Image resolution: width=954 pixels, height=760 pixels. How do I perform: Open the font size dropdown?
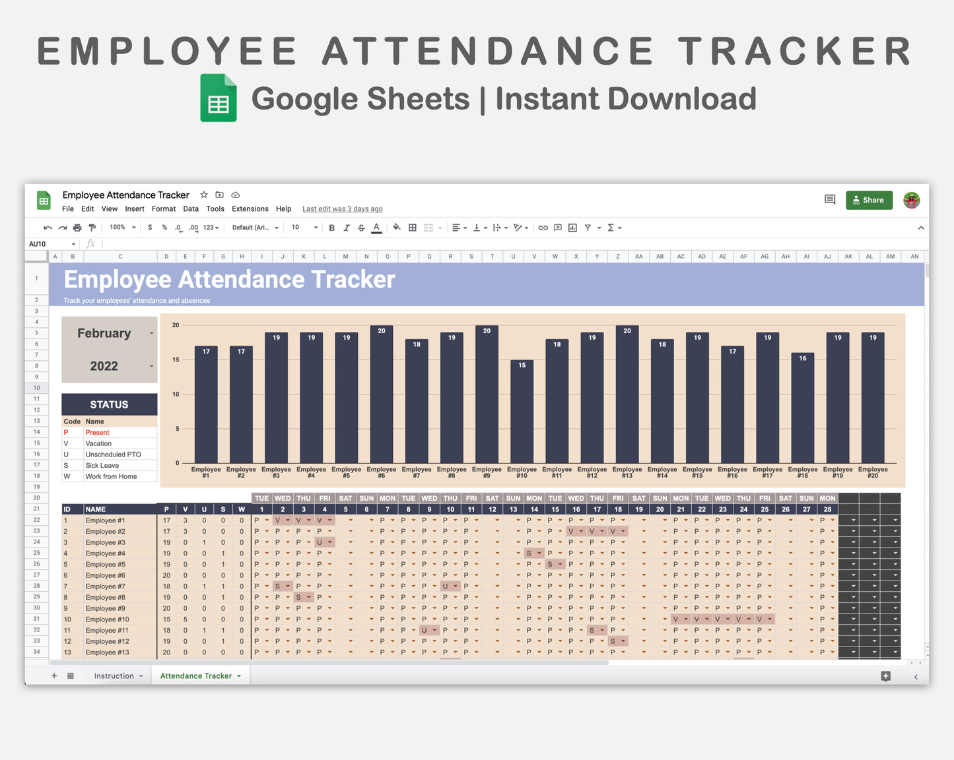(x=315, y=227)
